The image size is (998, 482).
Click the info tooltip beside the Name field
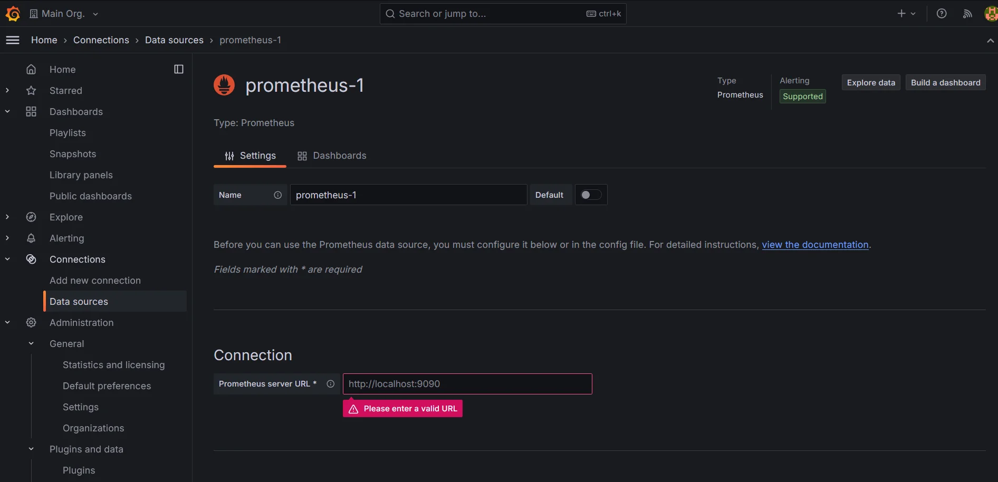(x=277, y=195)
